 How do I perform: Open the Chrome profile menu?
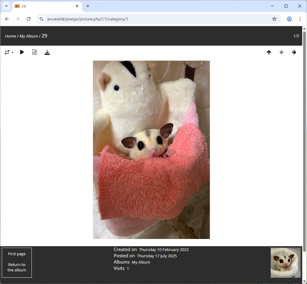pyautogui.click(x=289, y=19)
